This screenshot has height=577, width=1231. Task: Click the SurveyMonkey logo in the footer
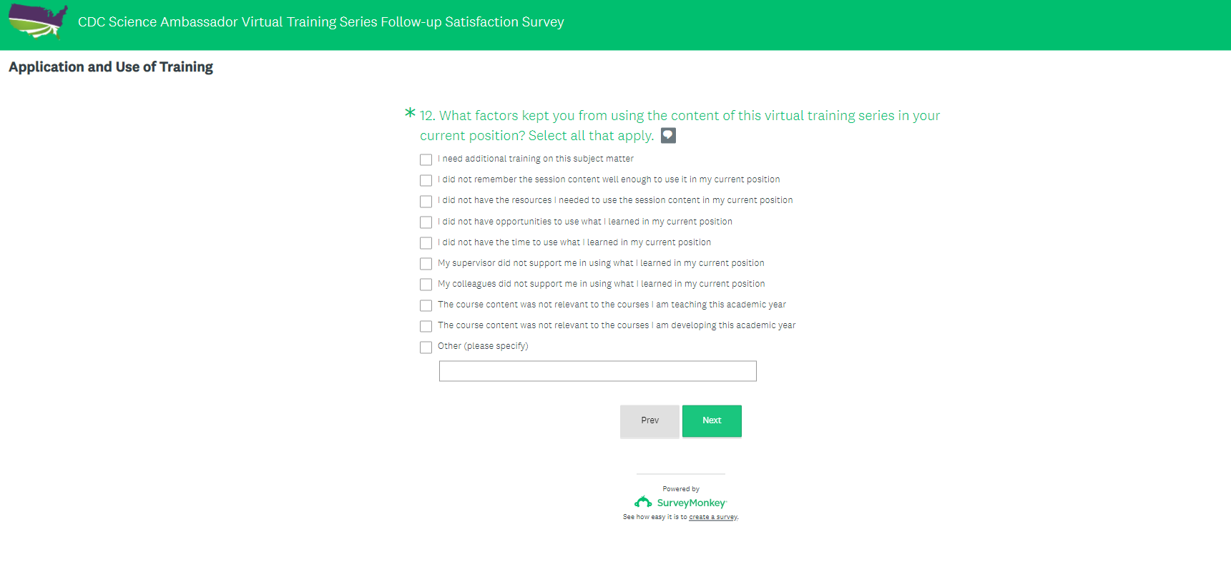click(680, 503)
